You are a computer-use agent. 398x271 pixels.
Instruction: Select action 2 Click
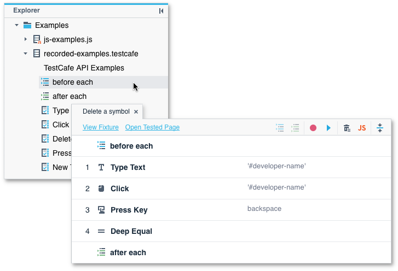coord(231,188)
